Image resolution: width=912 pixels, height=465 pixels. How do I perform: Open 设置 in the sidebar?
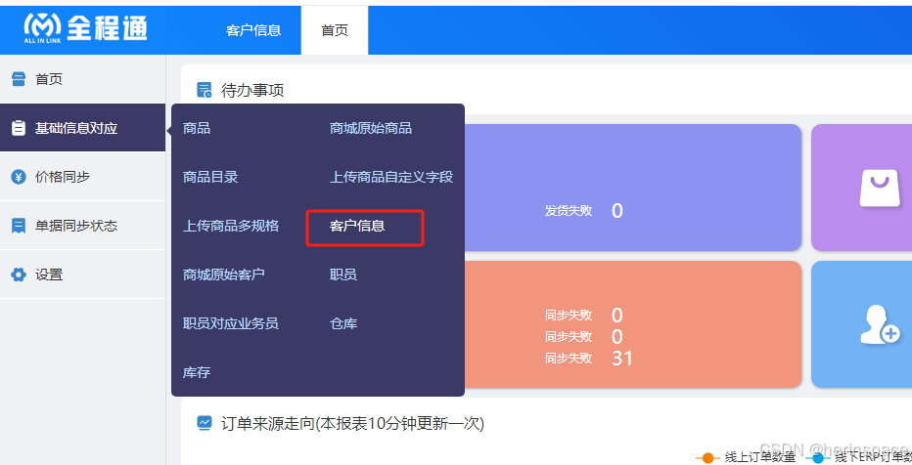pos(82,274)
